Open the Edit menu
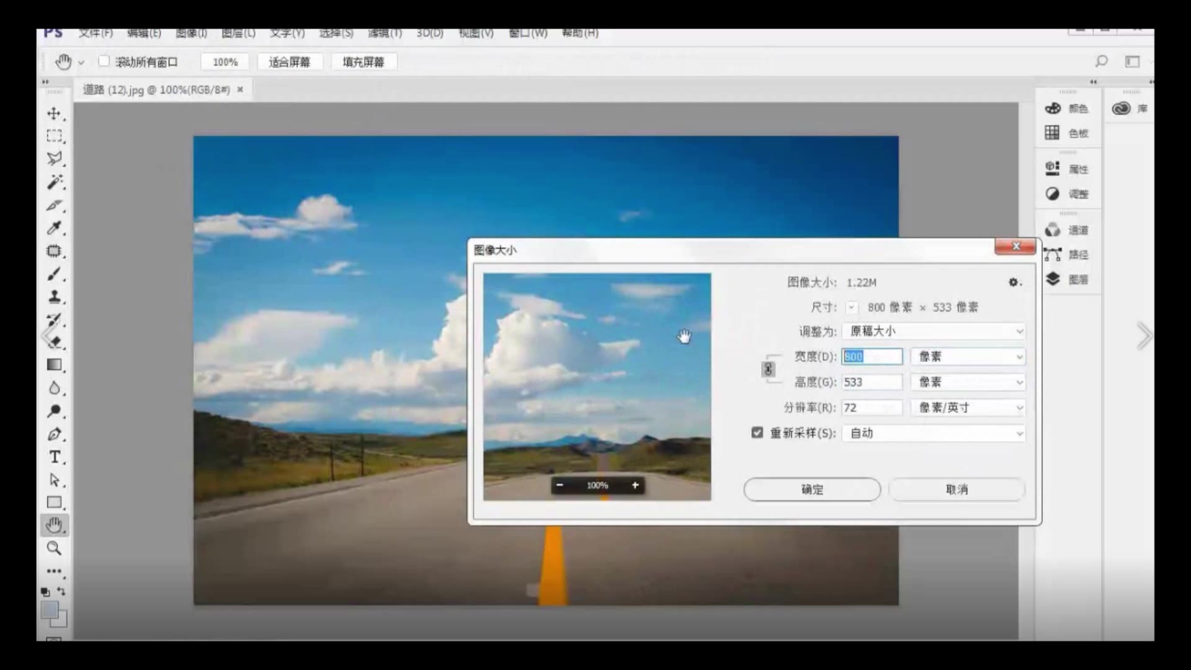The image size is (1191, 670). point(144,33)
